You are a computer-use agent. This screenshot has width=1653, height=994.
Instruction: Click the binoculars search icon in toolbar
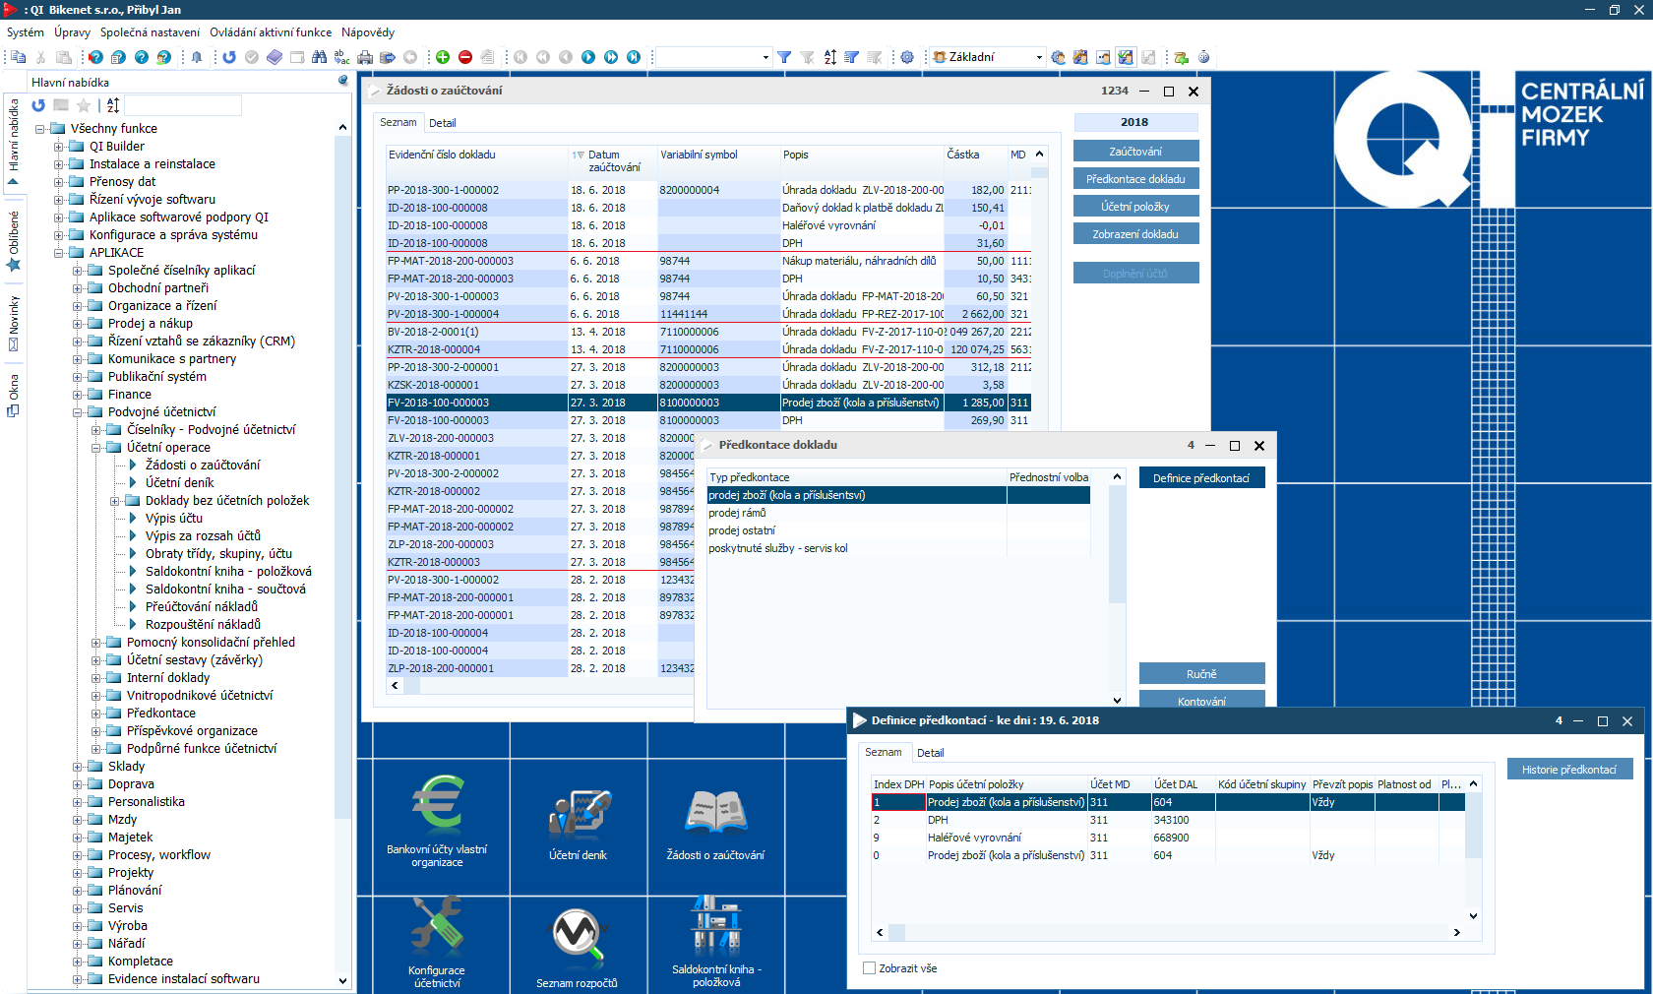click(x=319, y=57)
